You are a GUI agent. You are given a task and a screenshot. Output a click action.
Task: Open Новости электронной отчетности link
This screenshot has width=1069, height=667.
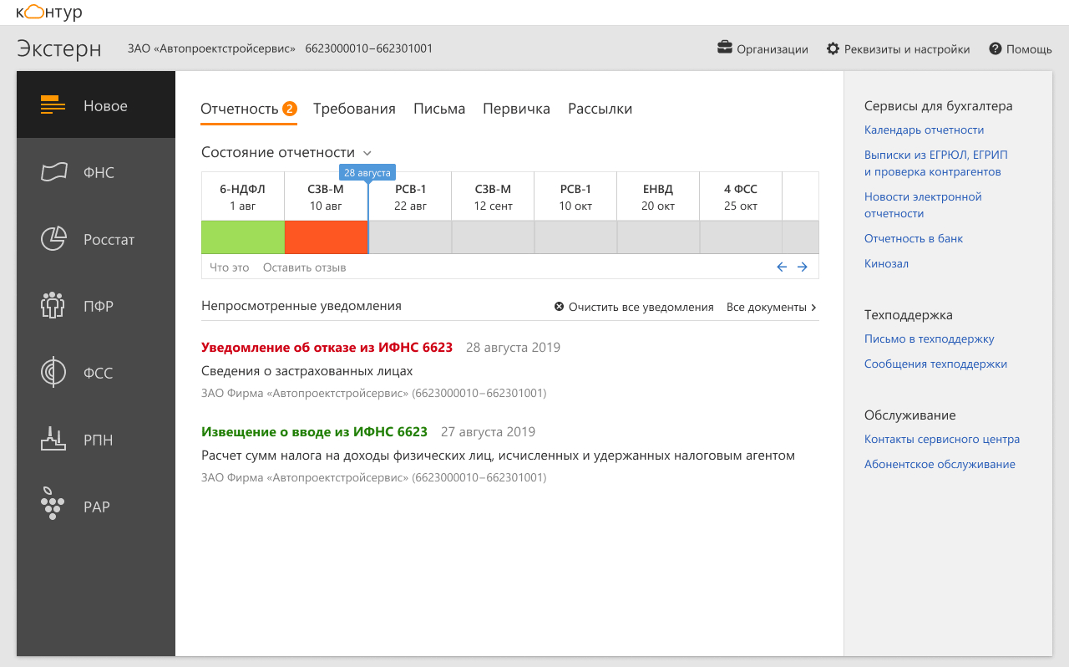click(x=923, y=205)
